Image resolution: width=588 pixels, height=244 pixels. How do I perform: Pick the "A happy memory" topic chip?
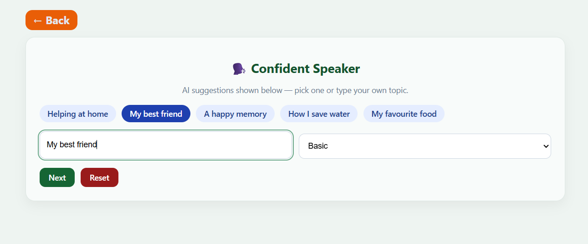[x=235, y=114]
